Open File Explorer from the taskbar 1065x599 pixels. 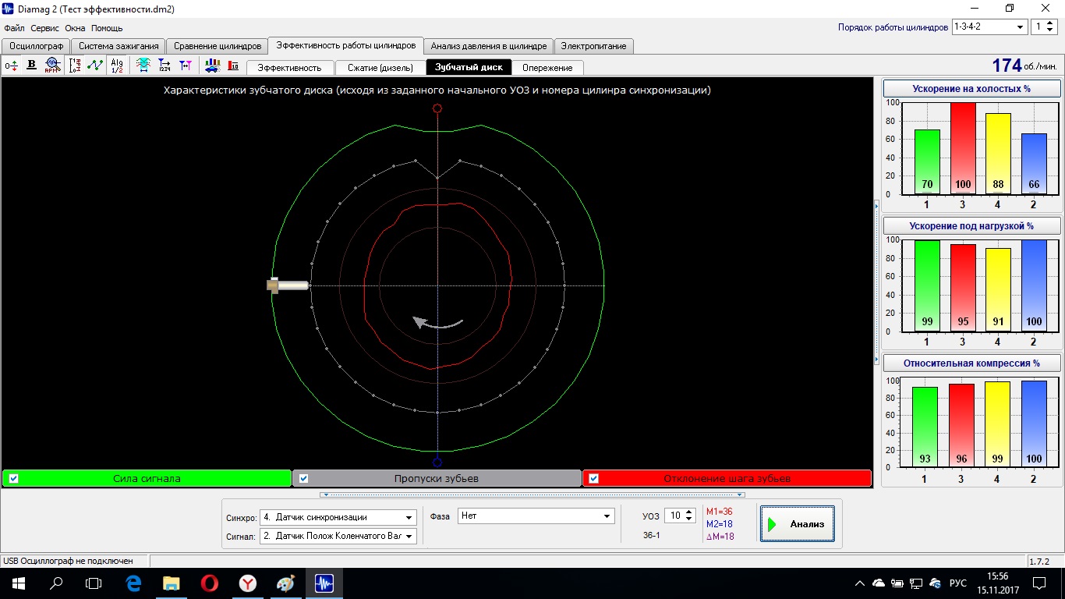pos(171,583)
